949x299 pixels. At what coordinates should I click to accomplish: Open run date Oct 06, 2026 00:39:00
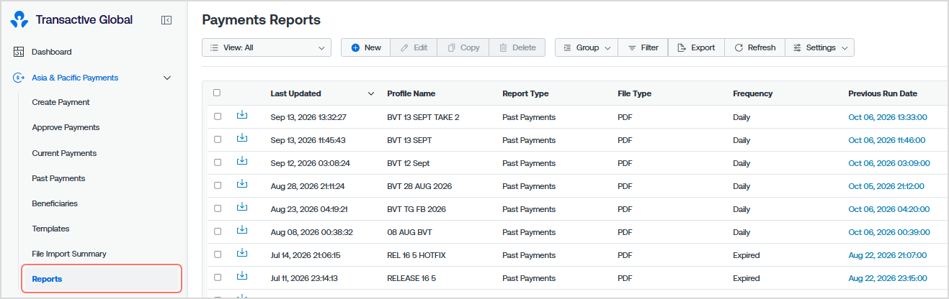point(889,232)
